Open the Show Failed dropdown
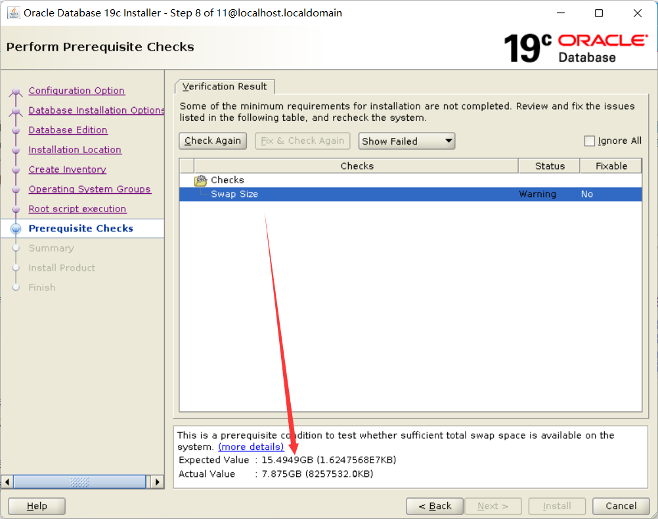The height and width of the screenshot is (519, 658). point(406,141)
